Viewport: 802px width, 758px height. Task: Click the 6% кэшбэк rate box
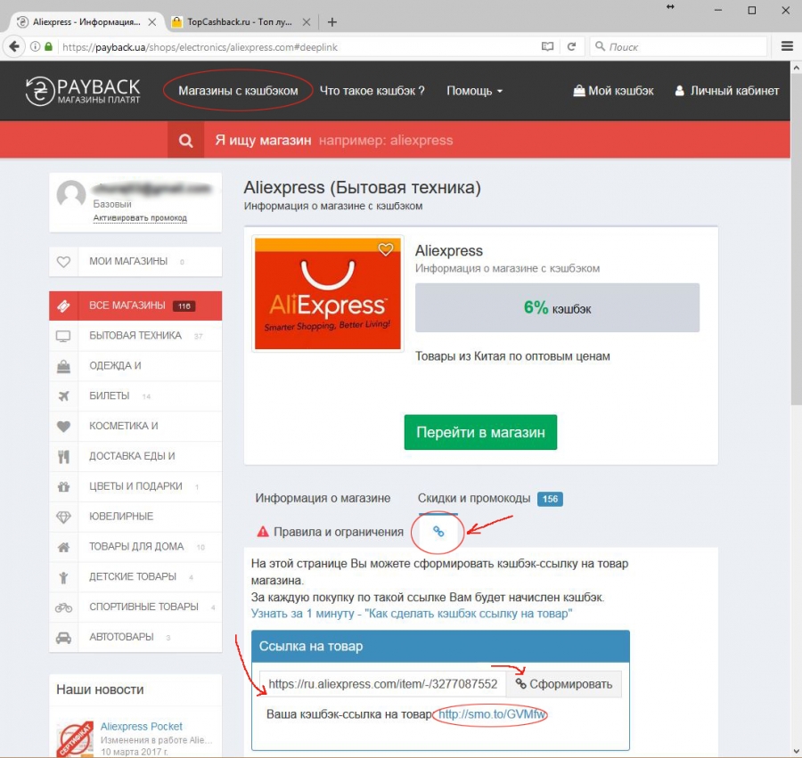click(557, 307)
